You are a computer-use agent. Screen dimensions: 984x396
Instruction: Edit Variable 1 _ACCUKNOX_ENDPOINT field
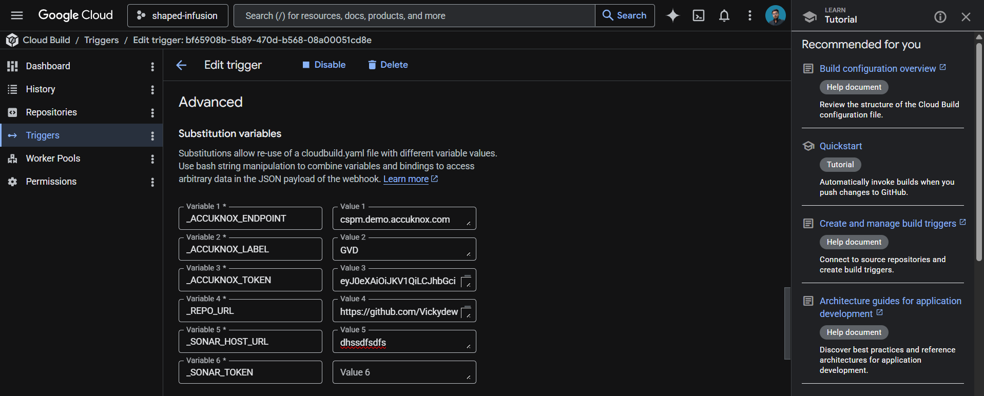(250, 219)
